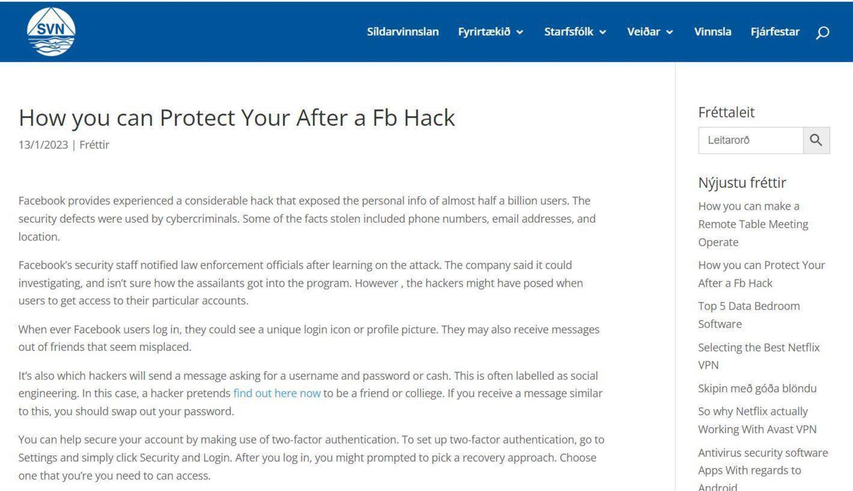The image size is (853, 491).
Task: Open the Fjárfestar menu item
Action: point(775,32)
